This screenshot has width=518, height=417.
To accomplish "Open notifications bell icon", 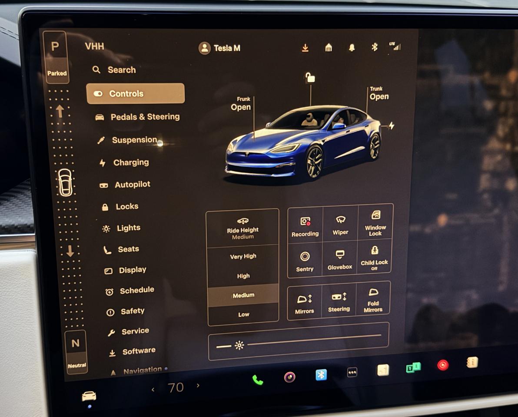I will click(x=352, y=47).
